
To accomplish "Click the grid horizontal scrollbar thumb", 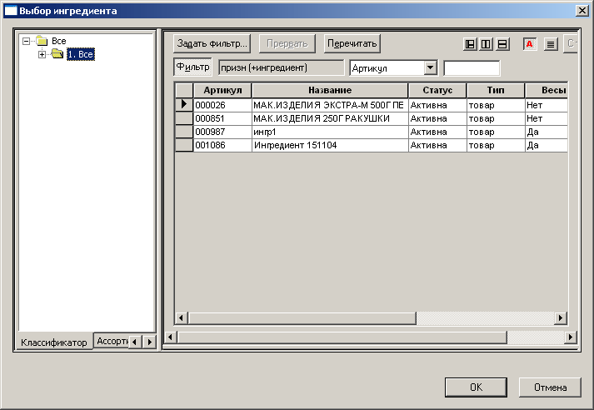I will (302, 318).
